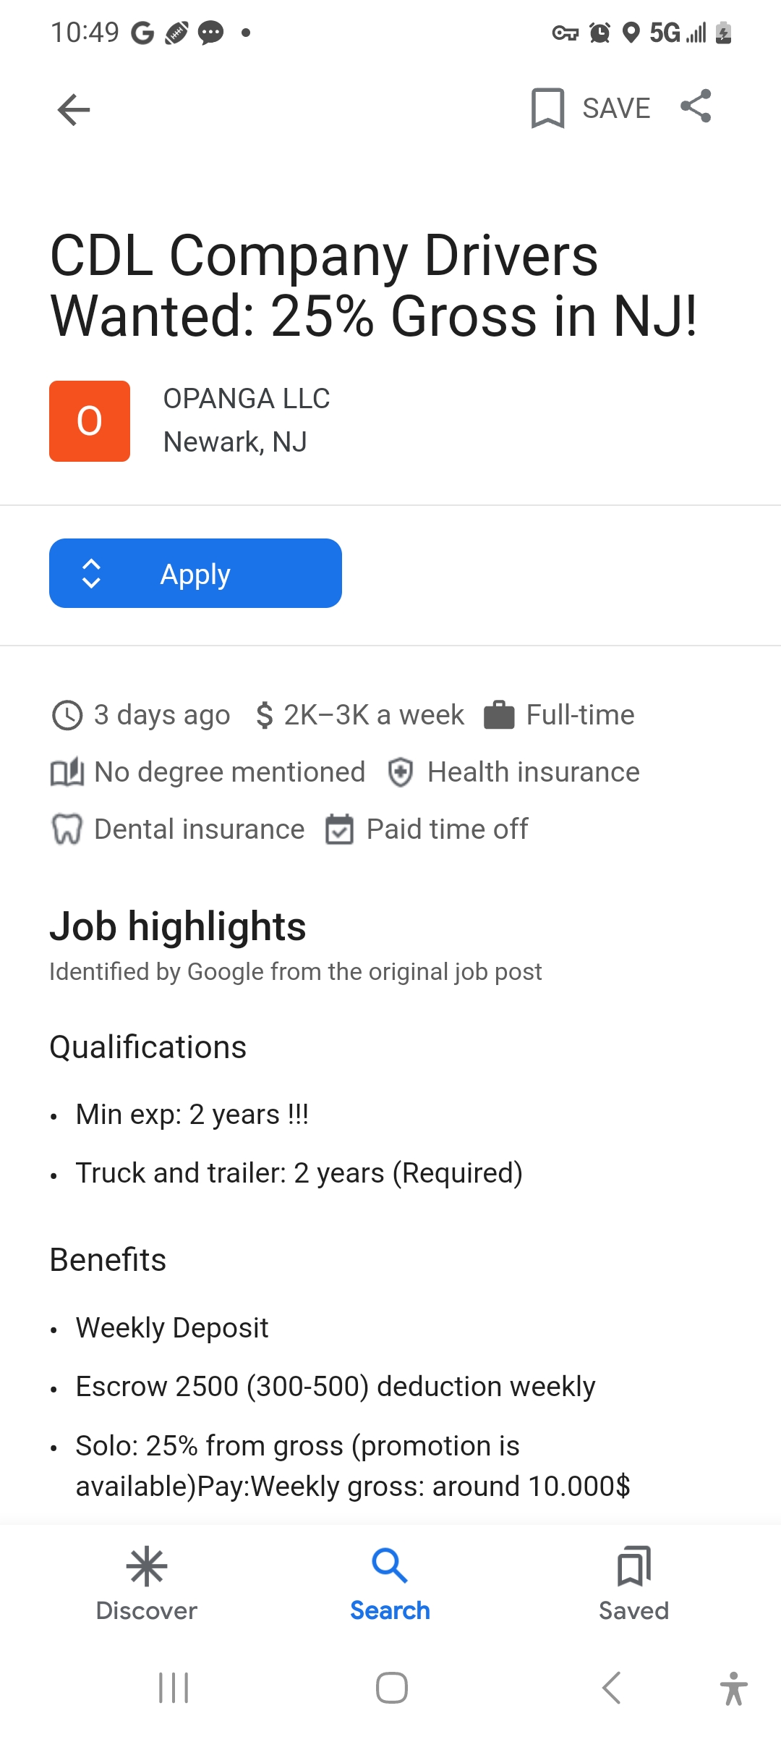The width and height of the screenshot is (781, 1737).
Task: Tap the clock icon beside 3 days ago
Action: pos(67,715)
